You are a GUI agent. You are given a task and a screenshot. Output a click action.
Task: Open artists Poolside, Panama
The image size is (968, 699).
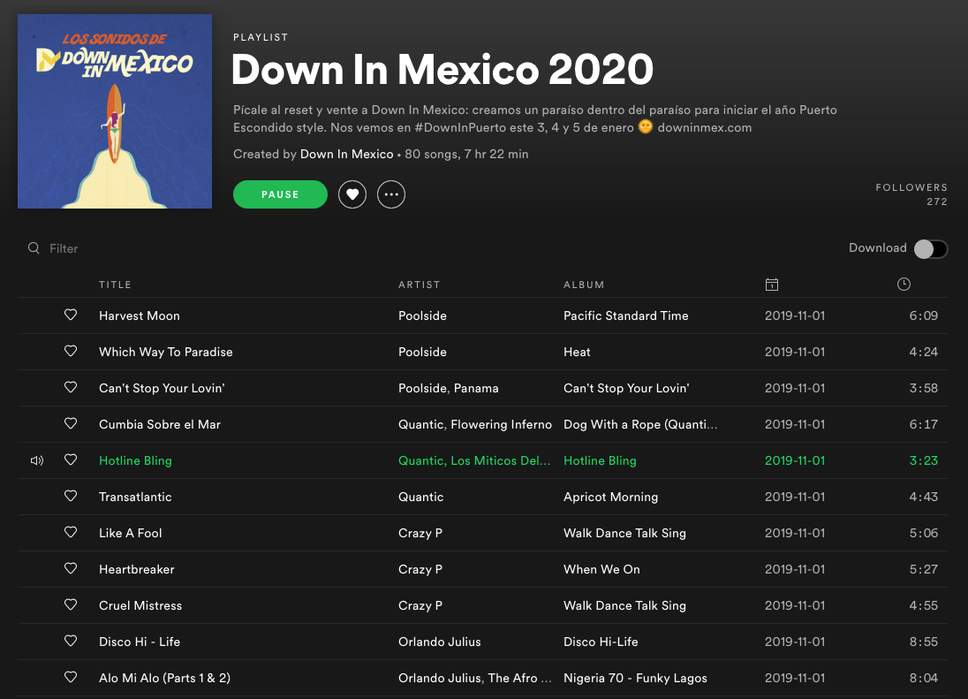(x=448, y=389)
